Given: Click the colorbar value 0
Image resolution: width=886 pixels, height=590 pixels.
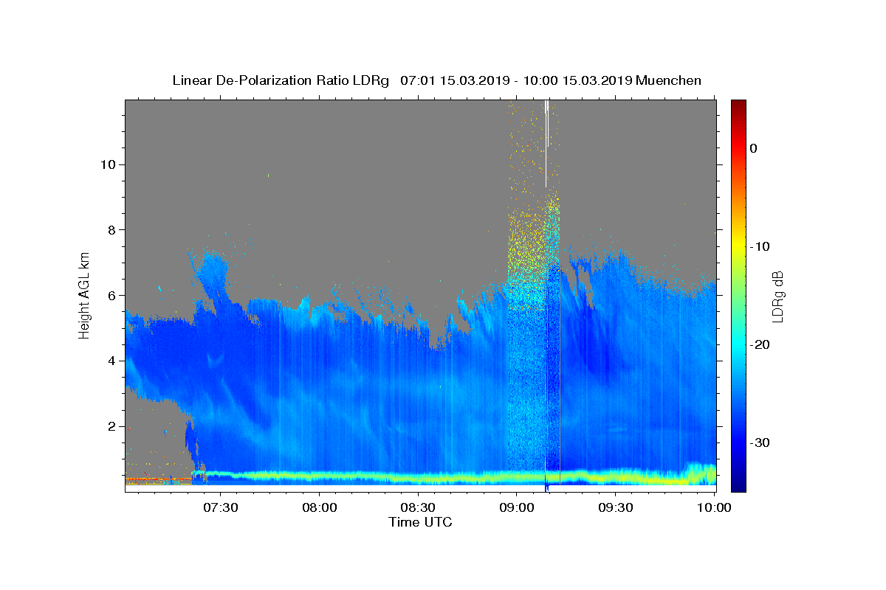Looking at the screenshot, I should (753, 148).
